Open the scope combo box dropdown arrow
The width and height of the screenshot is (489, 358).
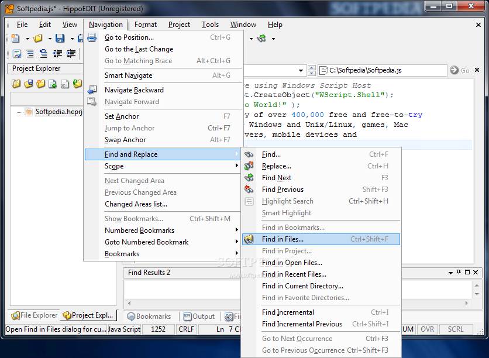301,70
